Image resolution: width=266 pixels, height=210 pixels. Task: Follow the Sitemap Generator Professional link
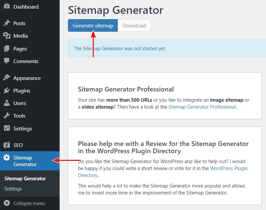click(202, 107)
